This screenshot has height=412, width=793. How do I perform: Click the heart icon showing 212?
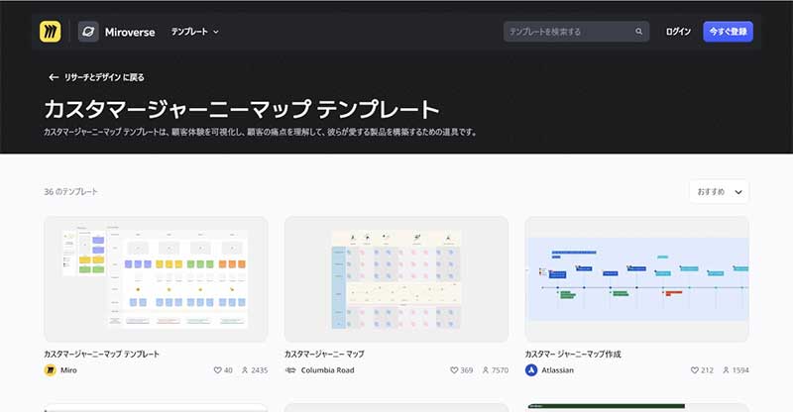pos(695,370)
